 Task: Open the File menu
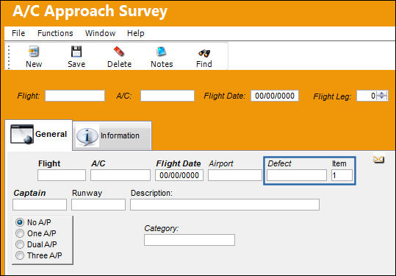click(18, 33)
